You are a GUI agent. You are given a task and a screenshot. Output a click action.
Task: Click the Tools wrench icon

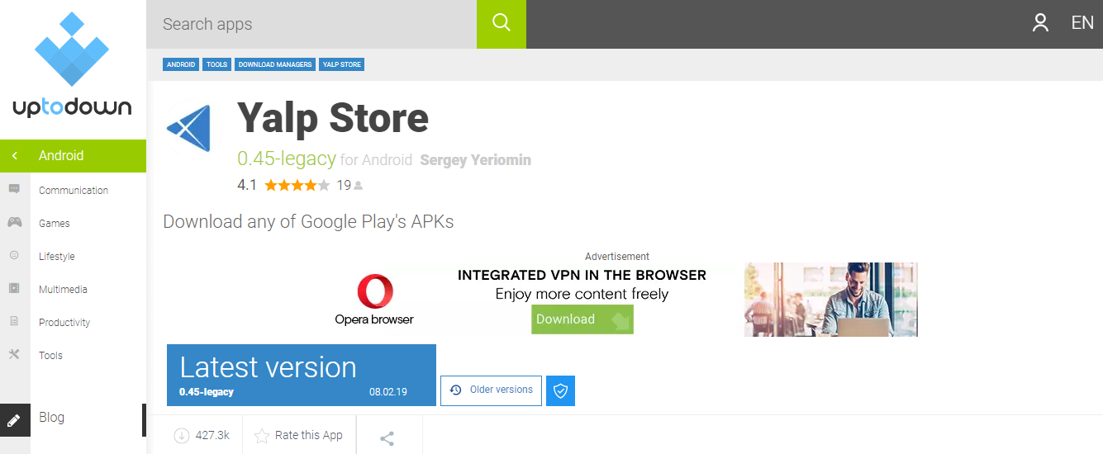click(x=14, y=354)
